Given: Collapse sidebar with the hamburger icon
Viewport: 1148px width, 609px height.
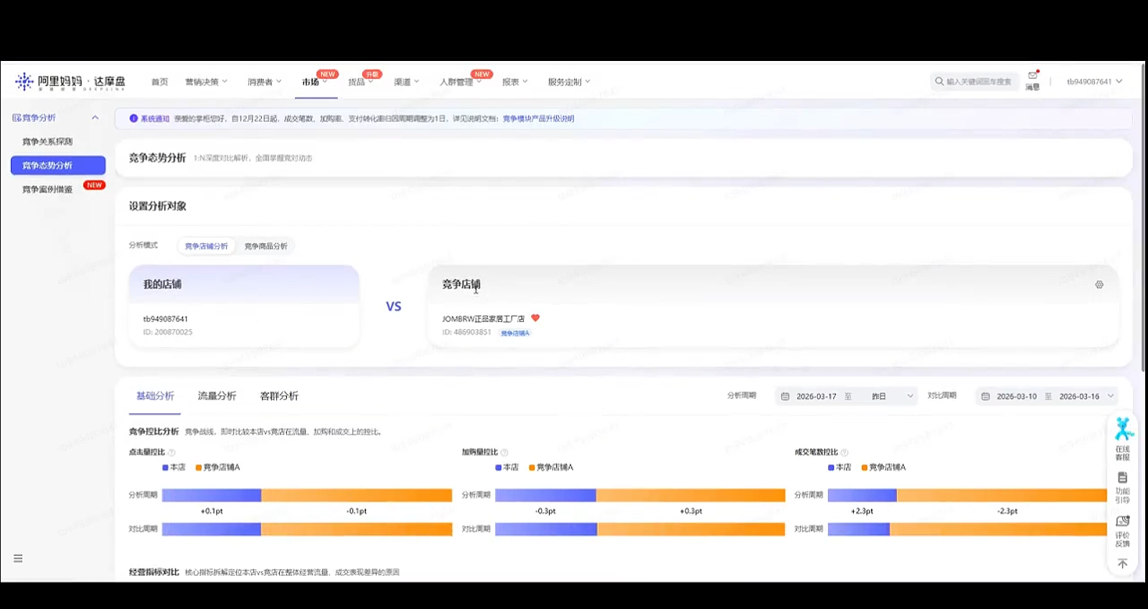Looking at the screenshot, I should 18,559.
